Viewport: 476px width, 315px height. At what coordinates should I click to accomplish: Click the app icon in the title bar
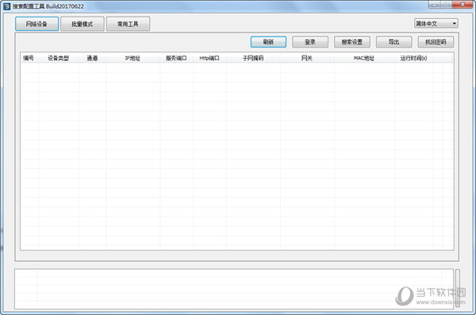point(6,6)
